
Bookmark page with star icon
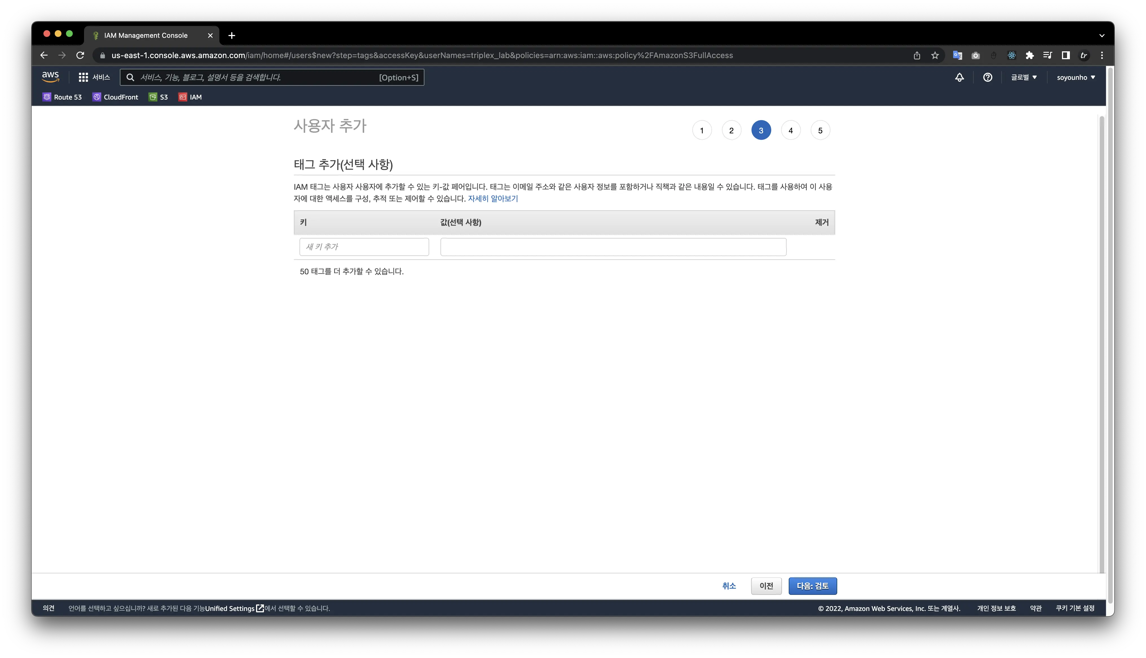click(x=935, y=55)
